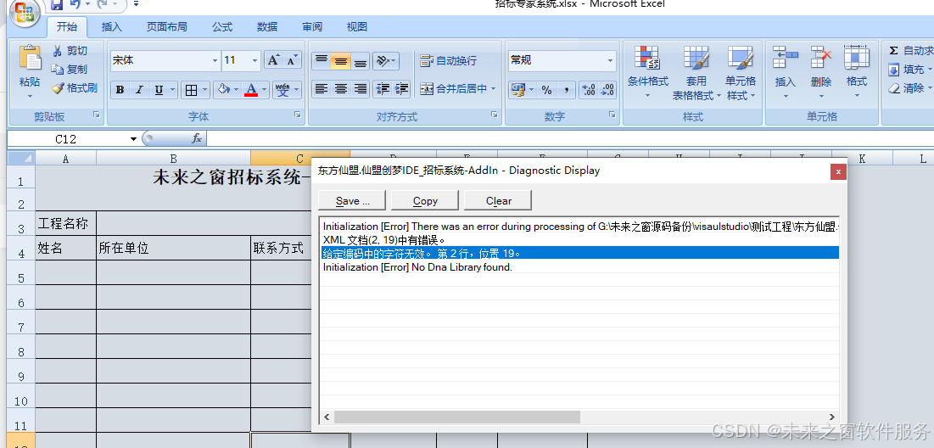This screenshot has height=448, width=934.
Task: Click the Diagnostic Display horizontal scrollbar thumb
Action: point(456,417)
